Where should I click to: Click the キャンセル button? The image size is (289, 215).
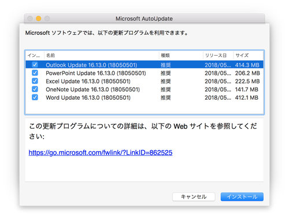coord(194,196)
